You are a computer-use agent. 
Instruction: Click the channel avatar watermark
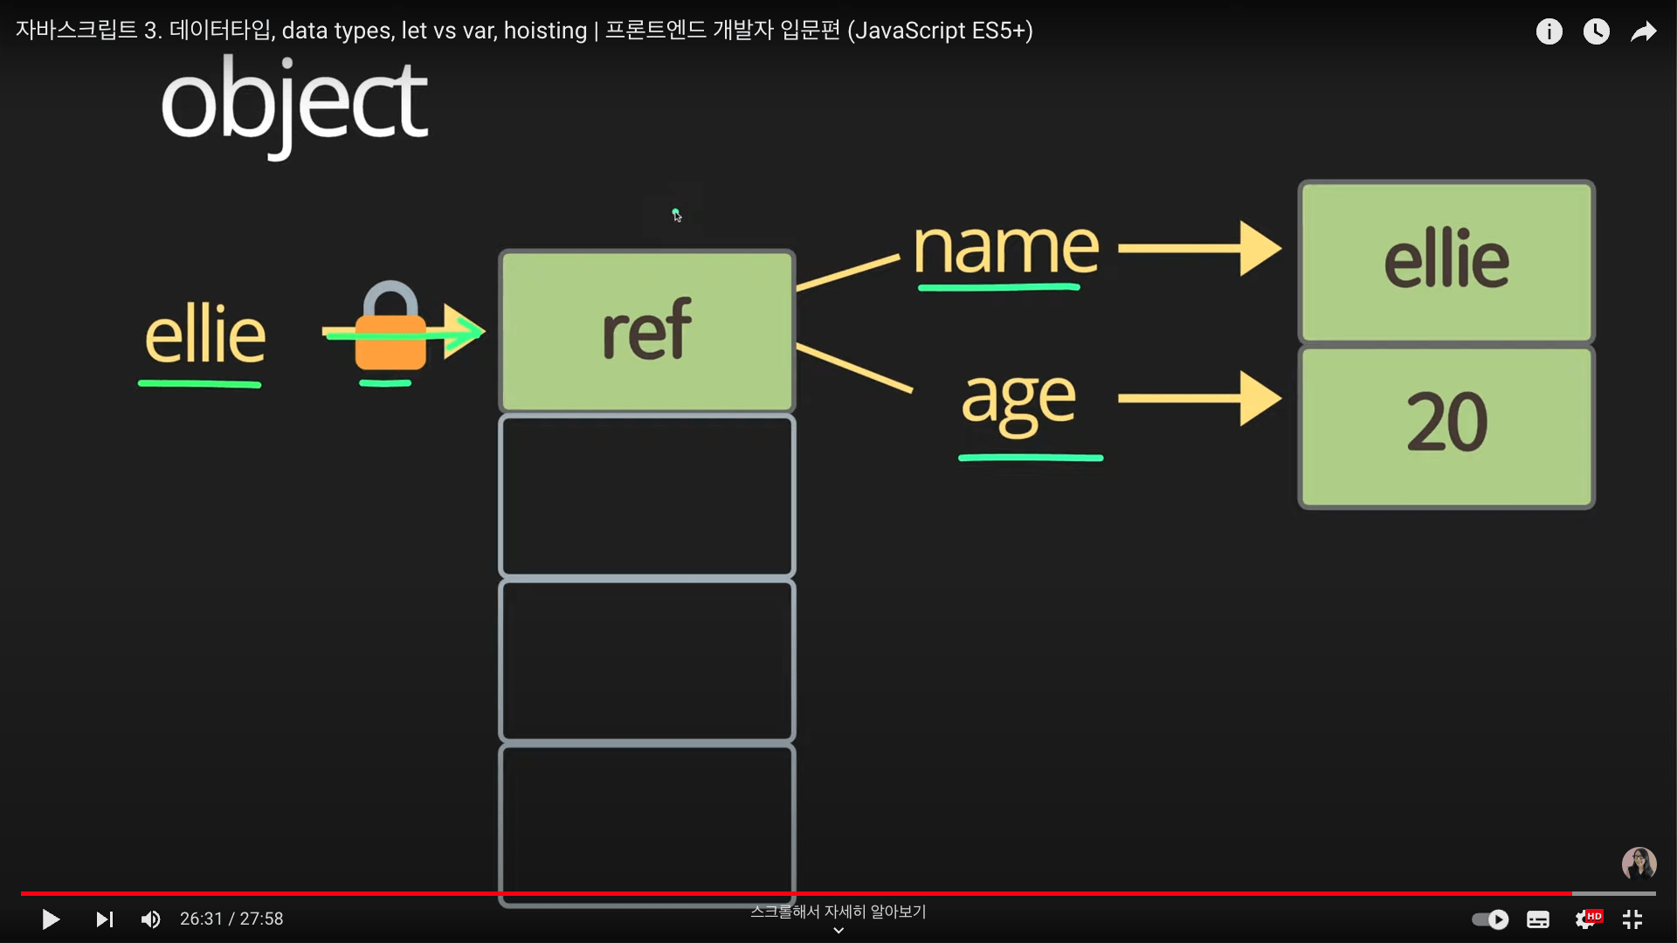pyautogui.click(x=1639, y=864)
